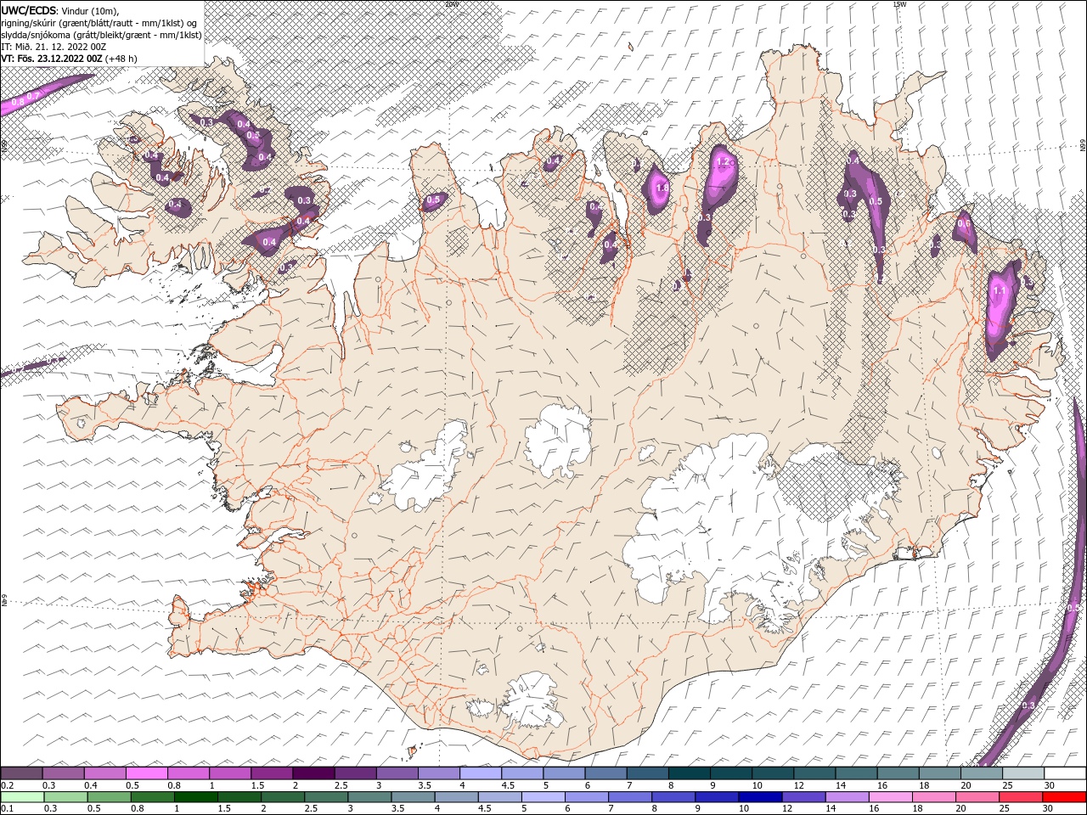Click the lower legend swatch between 14 and 16
Screen dimensions: 1087x815
pos(846,796)
